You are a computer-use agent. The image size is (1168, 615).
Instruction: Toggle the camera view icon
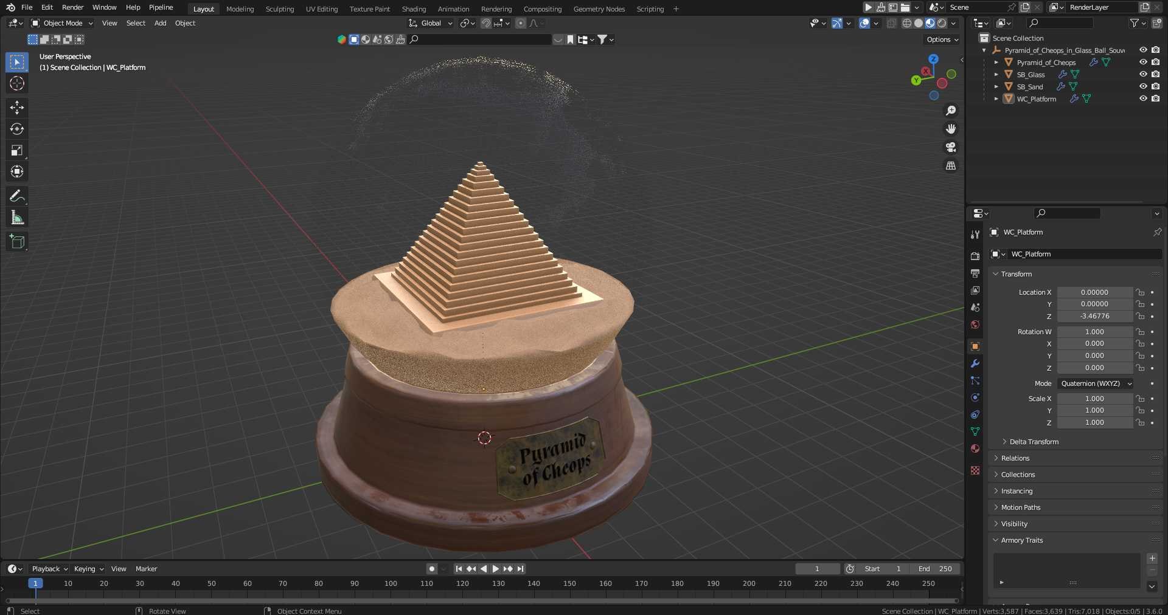click(x=951, y=147)
